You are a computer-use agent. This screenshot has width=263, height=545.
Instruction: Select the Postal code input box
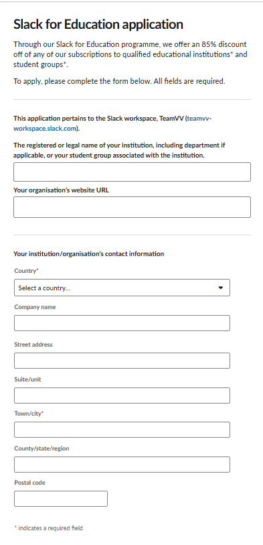coord(61,499)
